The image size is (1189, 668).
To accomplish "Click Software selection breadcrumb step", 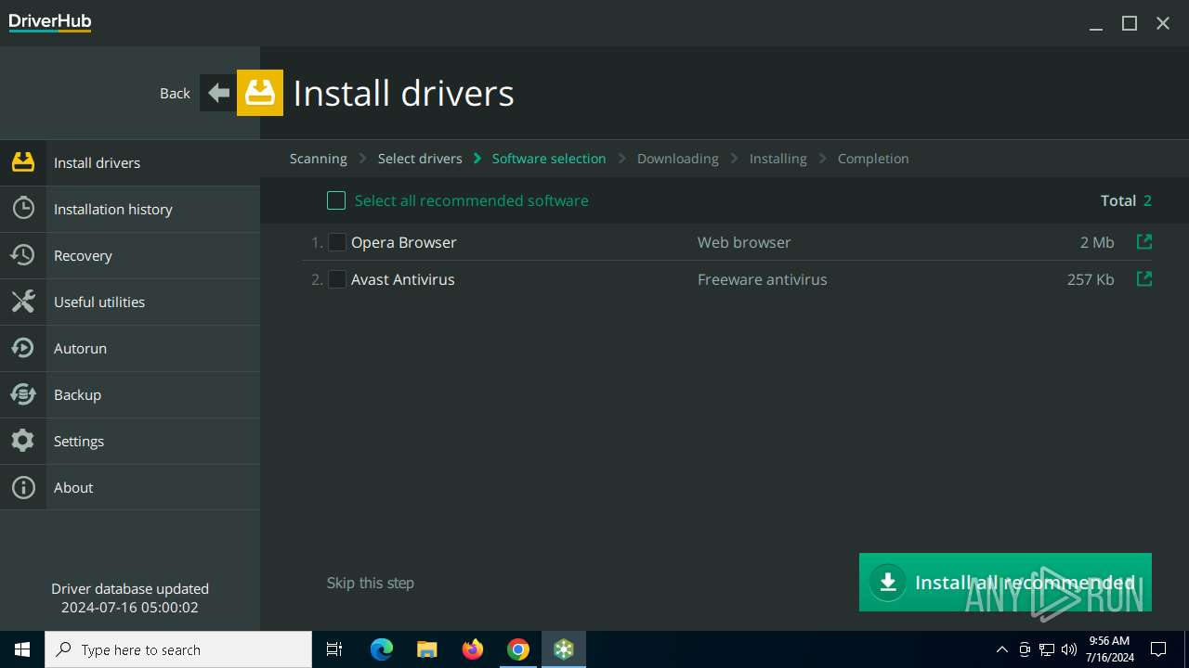I will coord(549,159).
